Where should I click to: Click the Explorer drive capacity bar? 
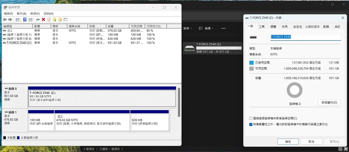(219, 48)
